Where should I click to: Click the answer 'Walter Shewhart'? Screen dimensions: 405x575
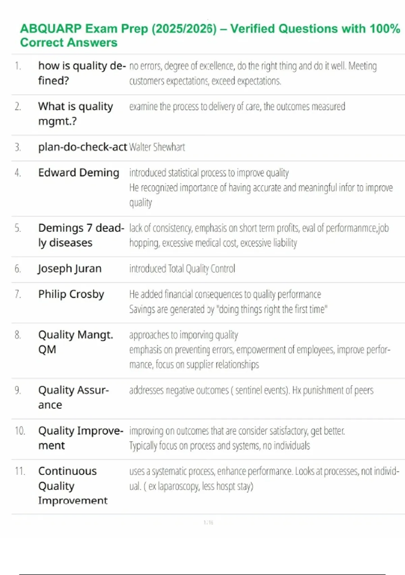pyautogui.click(x=157, y=147)
